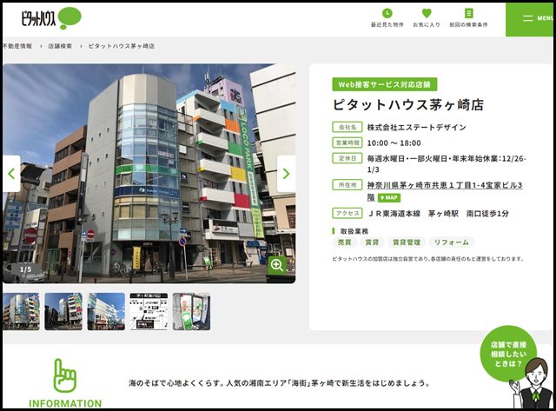The width and height of the screenshot is (556, 411).
Task: Click the INFORMATION pointing hand icon
Action: (64, 375)
